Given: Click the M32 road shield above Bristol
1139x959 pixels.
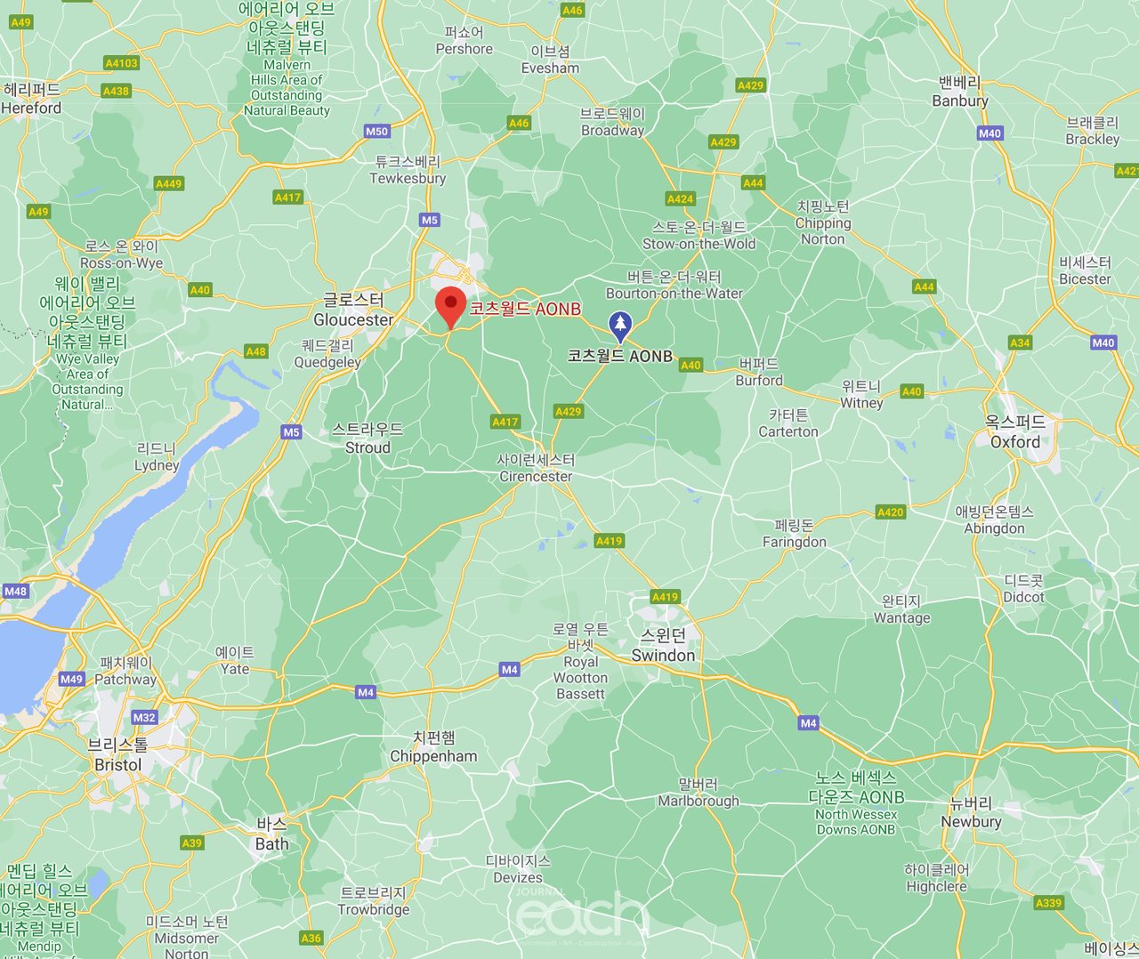Looking at the screenshot, I should point(144,717).
